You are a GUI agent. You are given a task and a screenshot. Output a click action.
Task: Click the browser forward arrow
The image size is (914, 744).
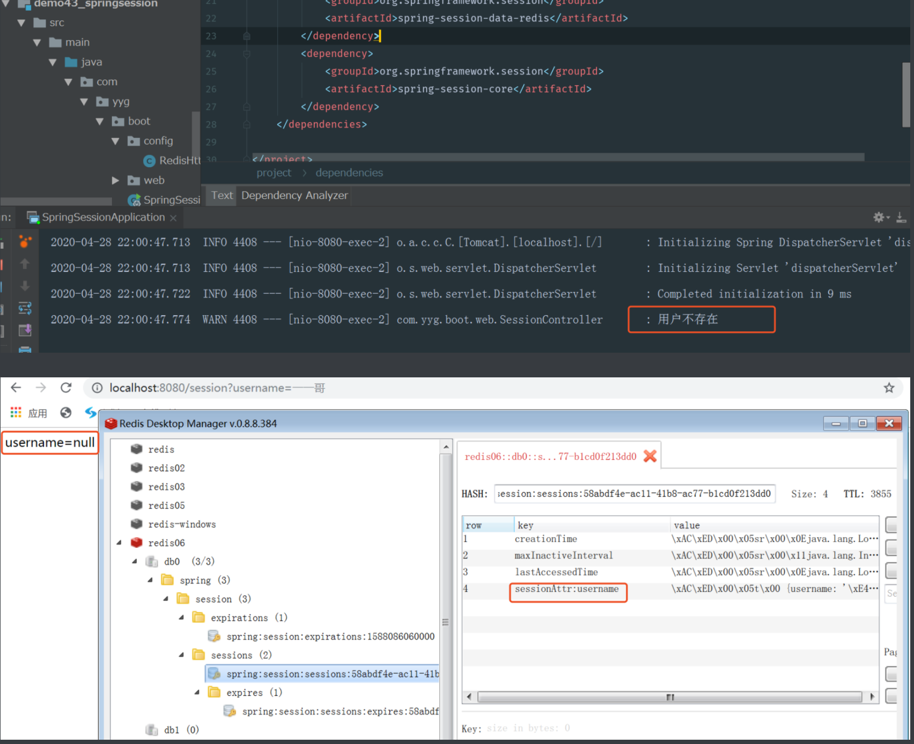(x=41, y=388)
